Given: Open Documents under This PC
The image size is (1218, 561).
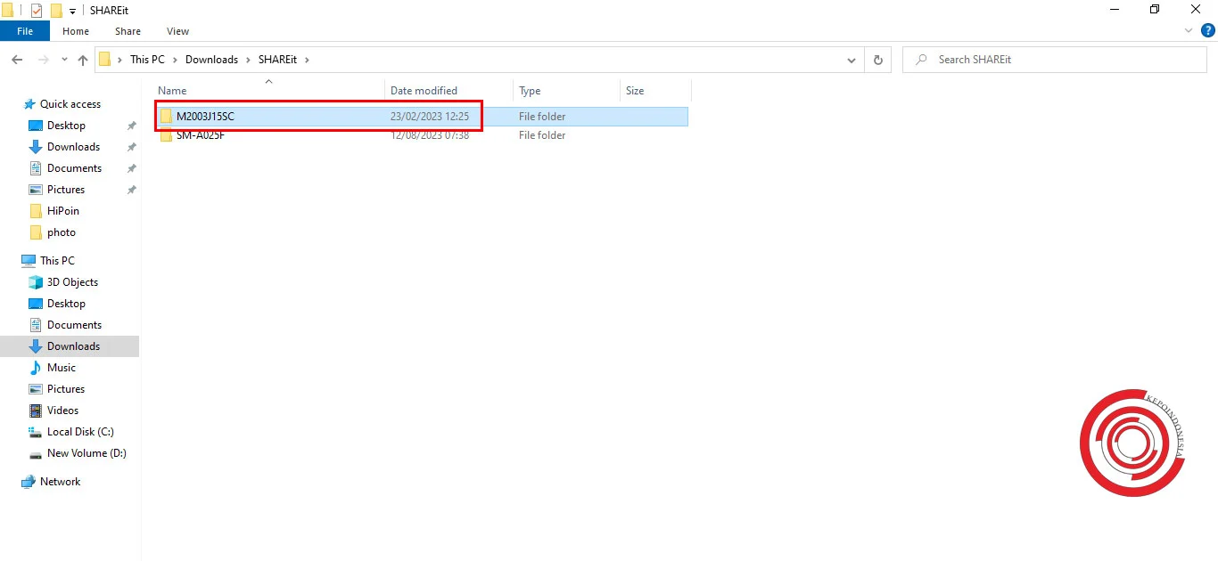Looking at the screenshot, I should (x=74, y=325).
